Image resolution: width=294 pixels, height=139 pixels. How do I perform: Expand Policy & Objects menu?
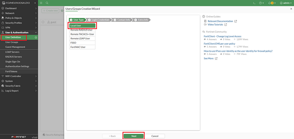tap(19, 18)
